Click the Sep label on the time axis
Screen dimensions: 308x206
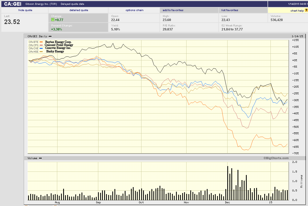(x=99, y=202)
